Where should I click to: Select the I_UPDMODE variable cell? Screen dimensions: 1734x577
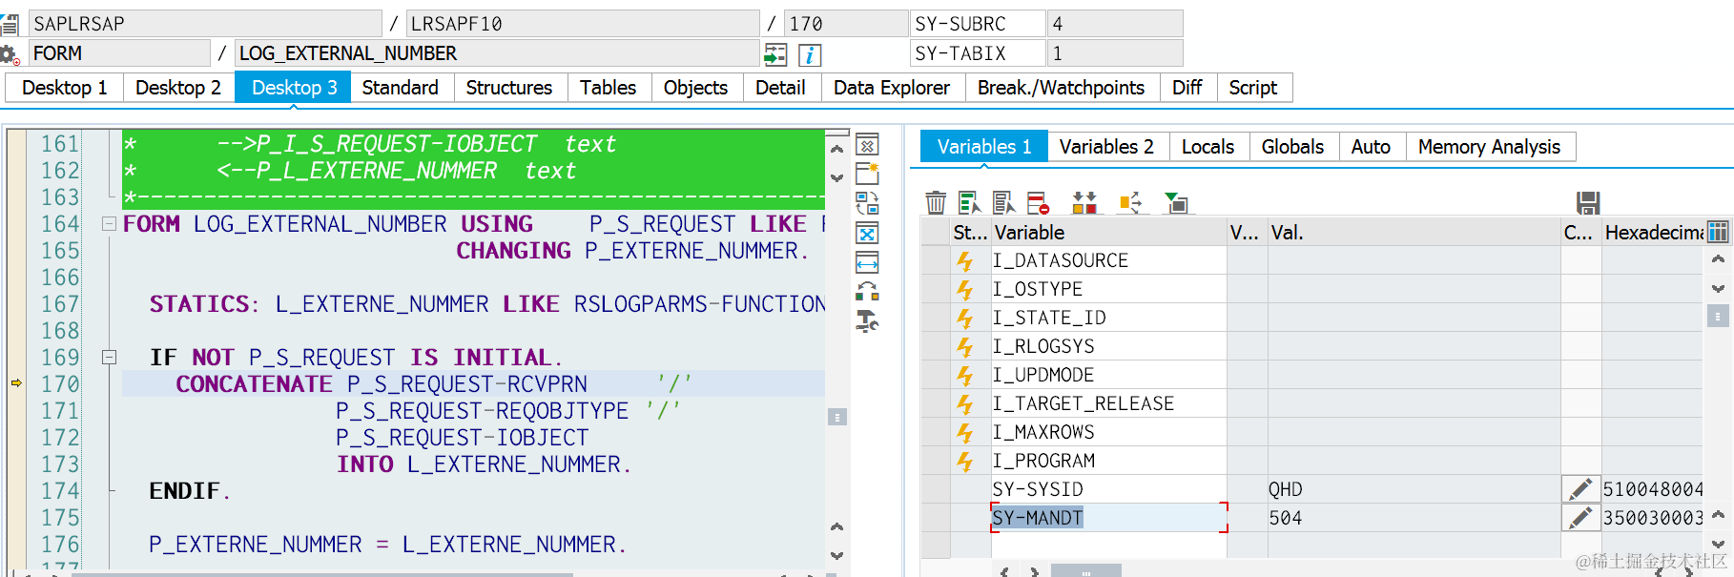point(1108,375)
